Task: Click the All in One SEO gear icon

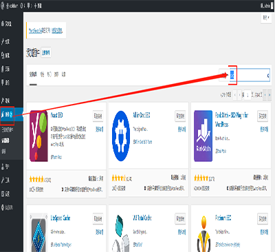Action: [x=121, y=136]
